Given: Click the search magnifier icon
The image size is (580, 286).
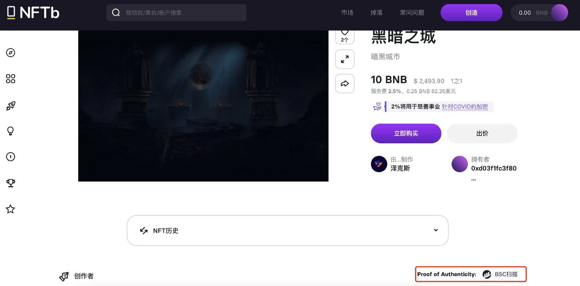Looking at the screenshot, I should pos(116,12).
